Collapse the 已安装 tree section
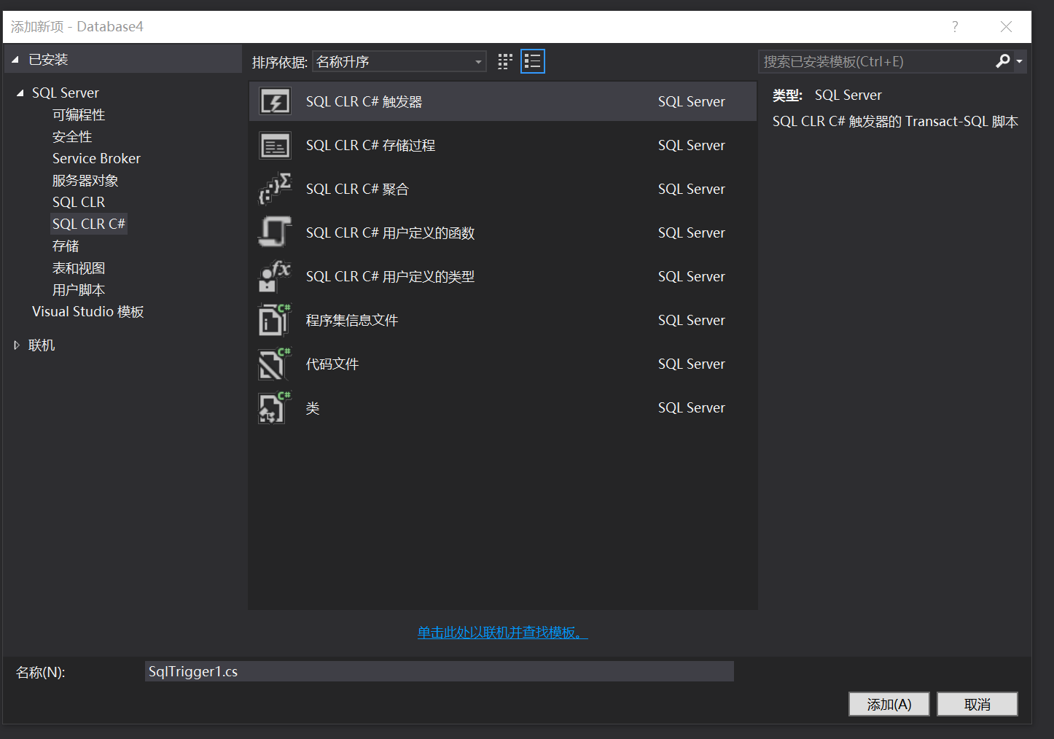This screenshot has width=1054, height=739. [15, 60]
